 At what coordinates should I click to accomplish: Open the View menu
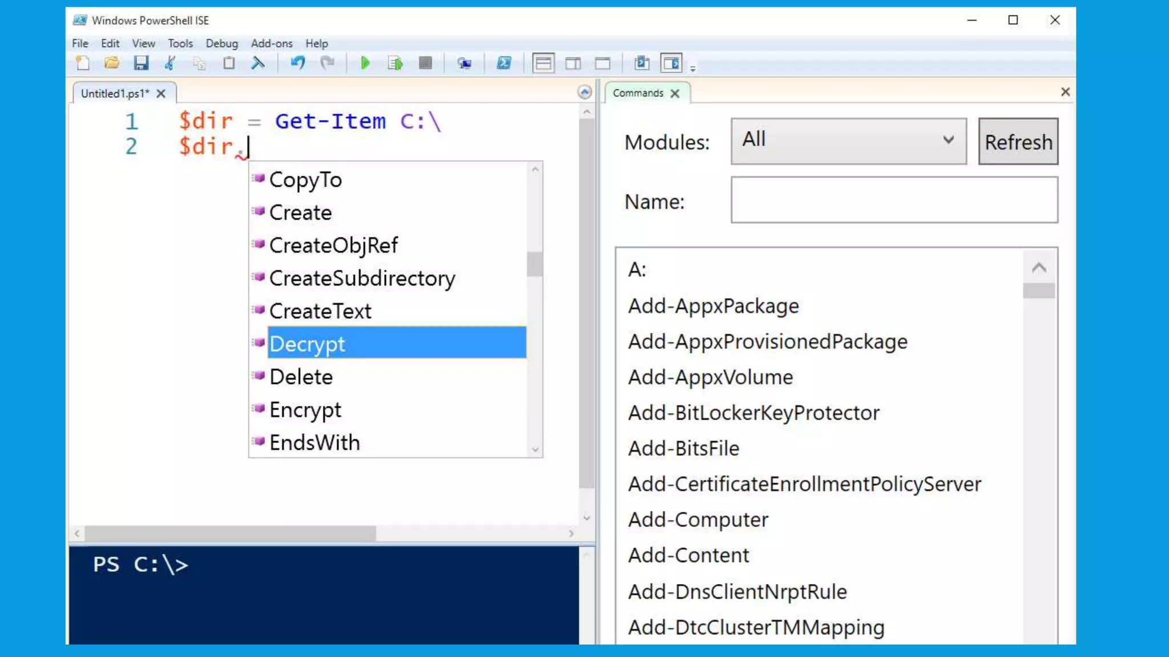[143, 43]
